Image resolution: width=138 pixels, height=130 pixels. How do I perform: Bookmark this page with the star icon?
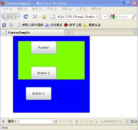[100, 17]
